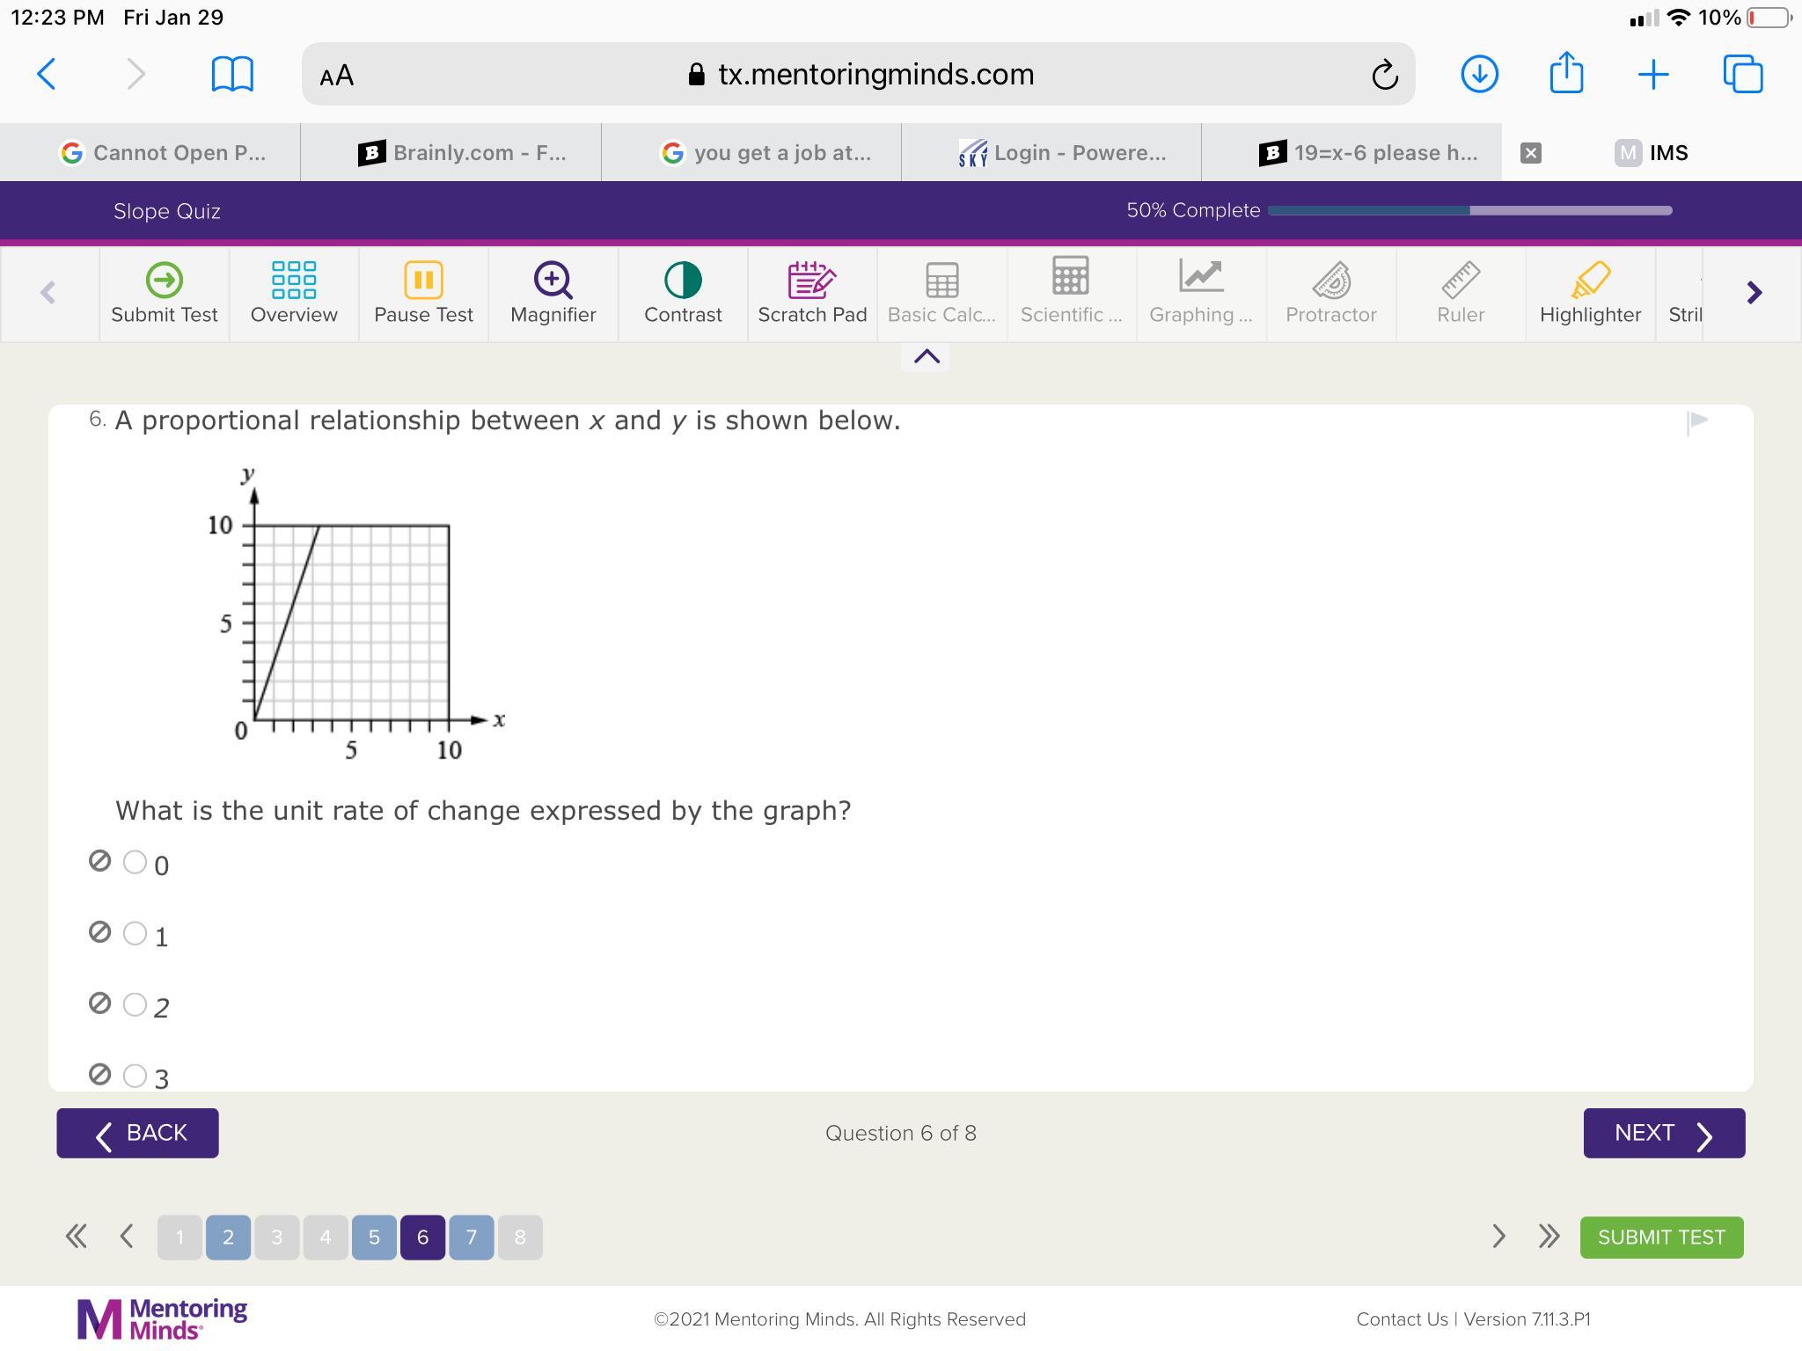The width and height of the screenshot is (1802, 1351).
Task: Select answer choice 0
Action: pyautogui.click(x=135, y=862)
